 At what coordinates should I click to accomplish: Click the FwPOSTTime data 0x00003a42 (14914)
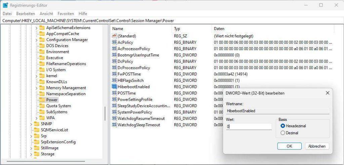pyautogui.click(x=230, y=74)
